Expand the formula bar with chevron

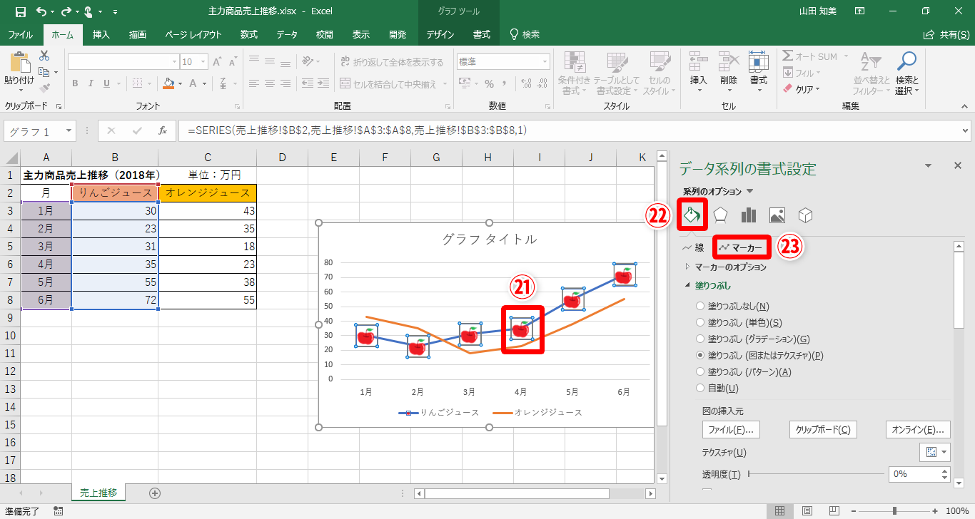(x=966, y=130)
